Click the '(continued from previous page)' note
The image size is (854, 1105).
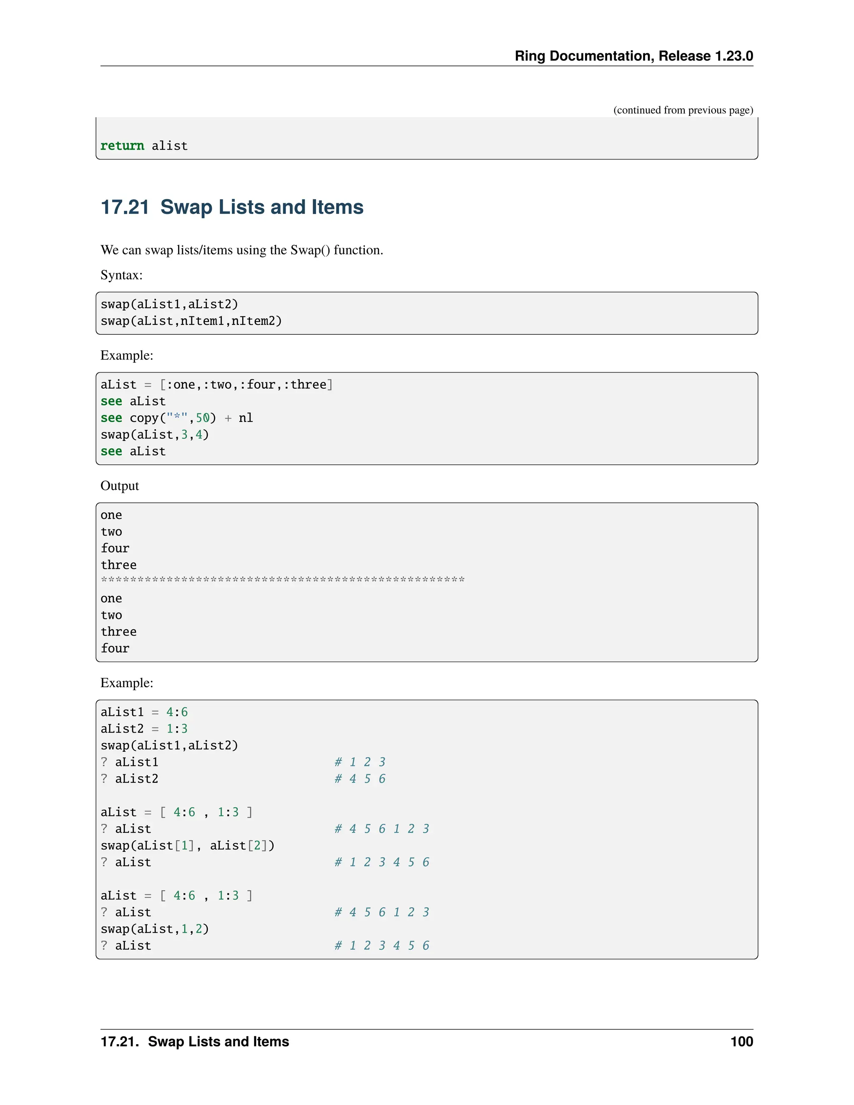pyautogui.click(x=683, y=110)
